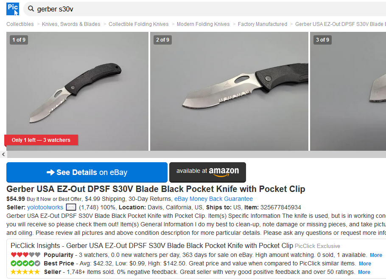Go to Knives, Swords & Blades category
Screen dimensions: 386x279
(x=71, y=24)
